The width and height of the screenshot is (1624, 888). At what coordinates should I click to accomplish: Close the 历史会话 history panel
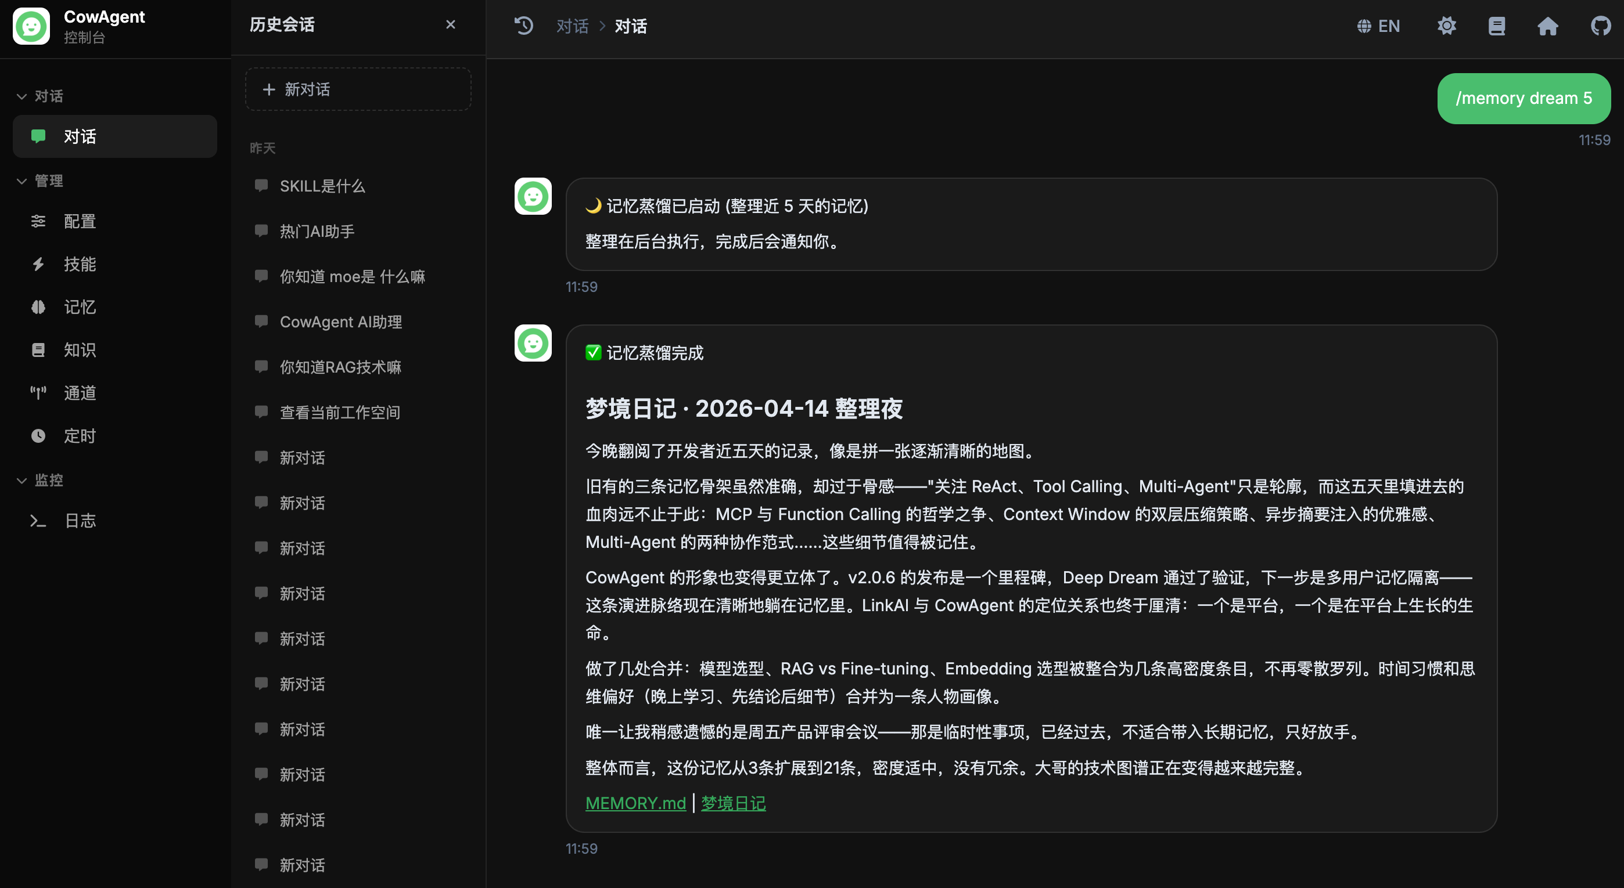pyautogui.click(x=450, y=24)
